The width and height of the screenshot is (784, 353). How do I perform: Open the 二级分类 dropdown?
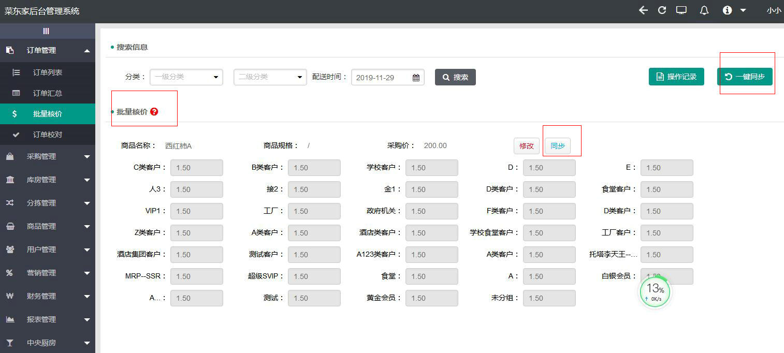click(x=270, y=77)
